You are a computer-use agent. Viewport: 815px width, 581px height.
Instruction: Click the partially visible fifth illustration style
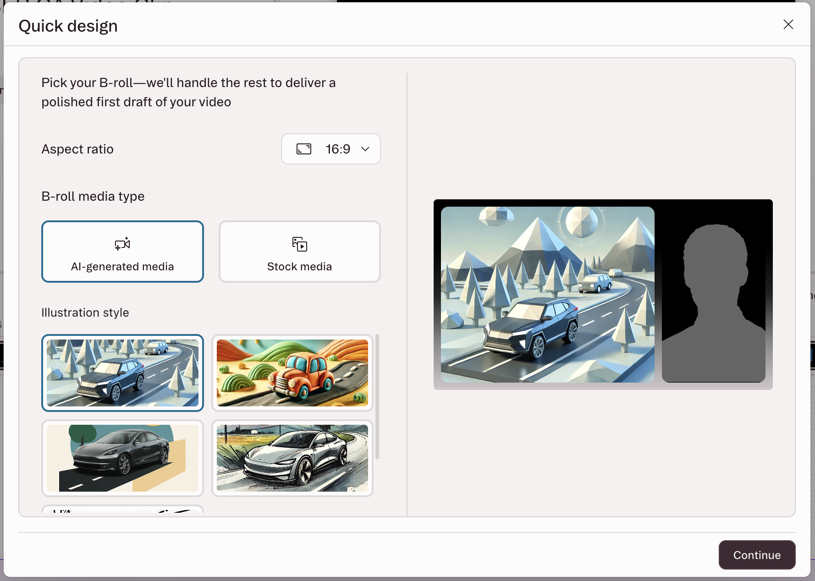click(122, 509)
